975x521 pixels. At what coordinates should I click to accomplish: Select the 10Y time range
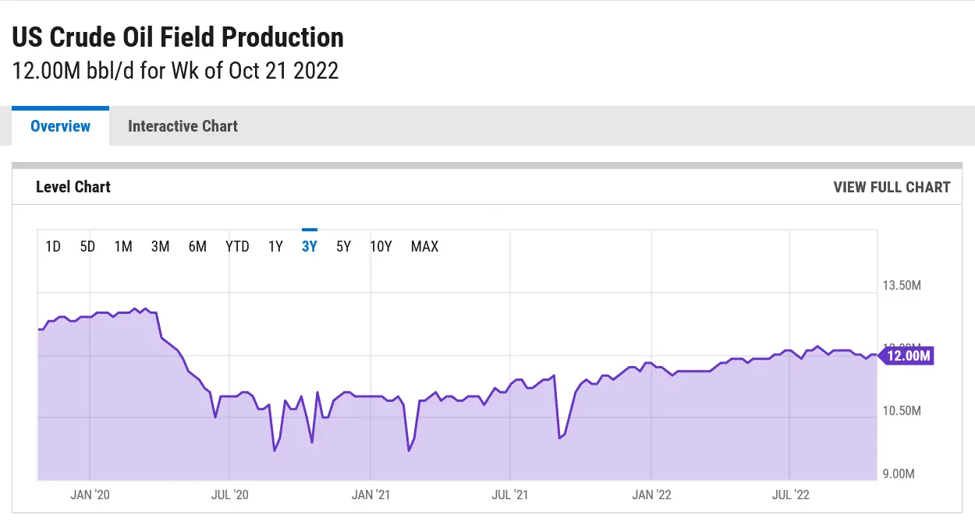(381, 247)
